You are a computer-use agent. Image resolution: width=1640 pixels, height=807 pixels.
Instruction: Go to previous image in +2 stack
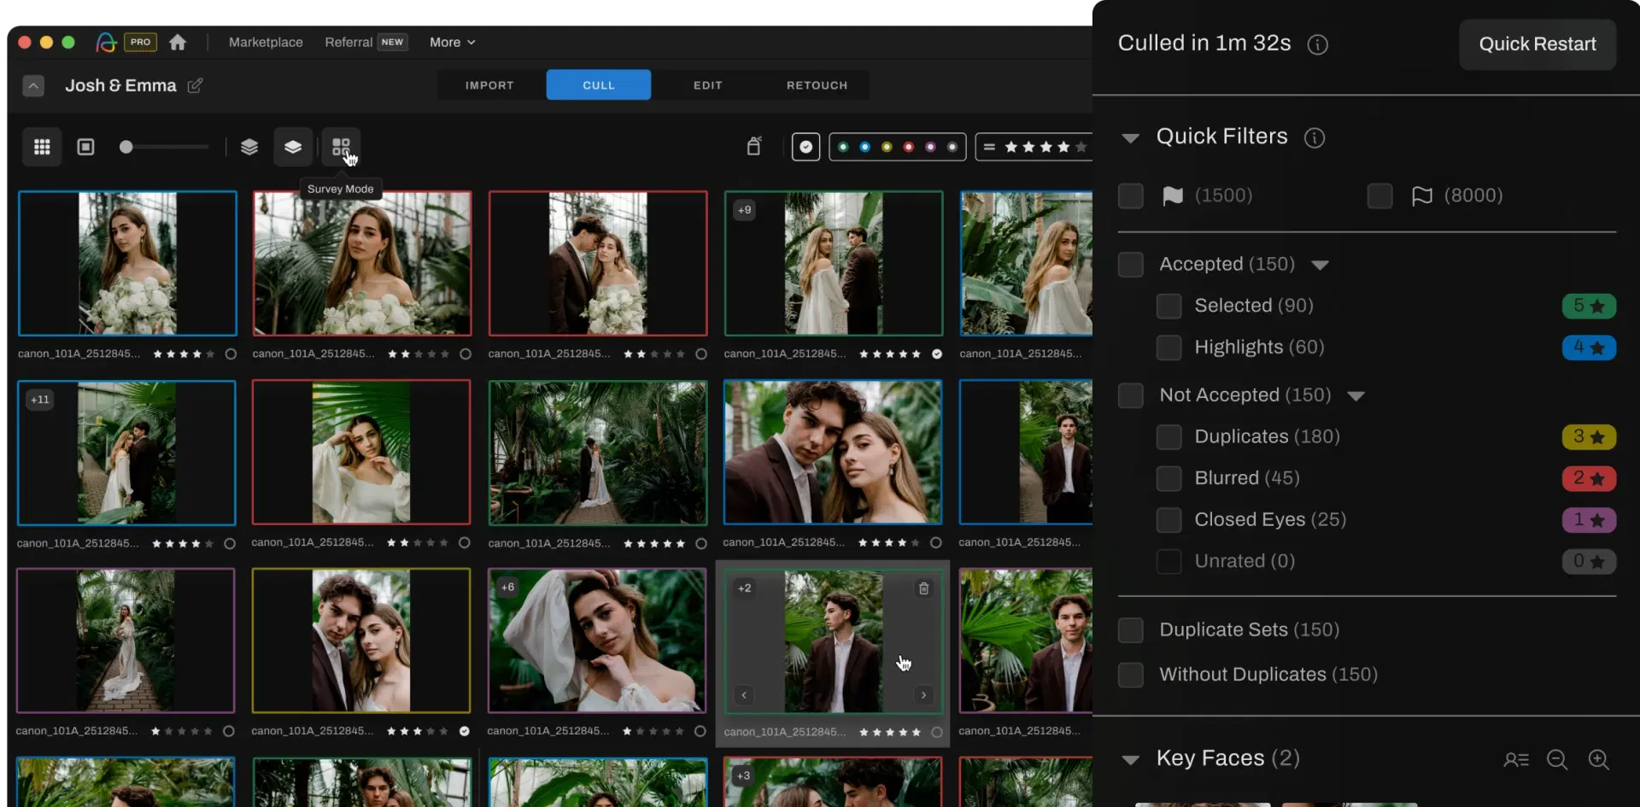pyautogui.click(x=744, y=695)
